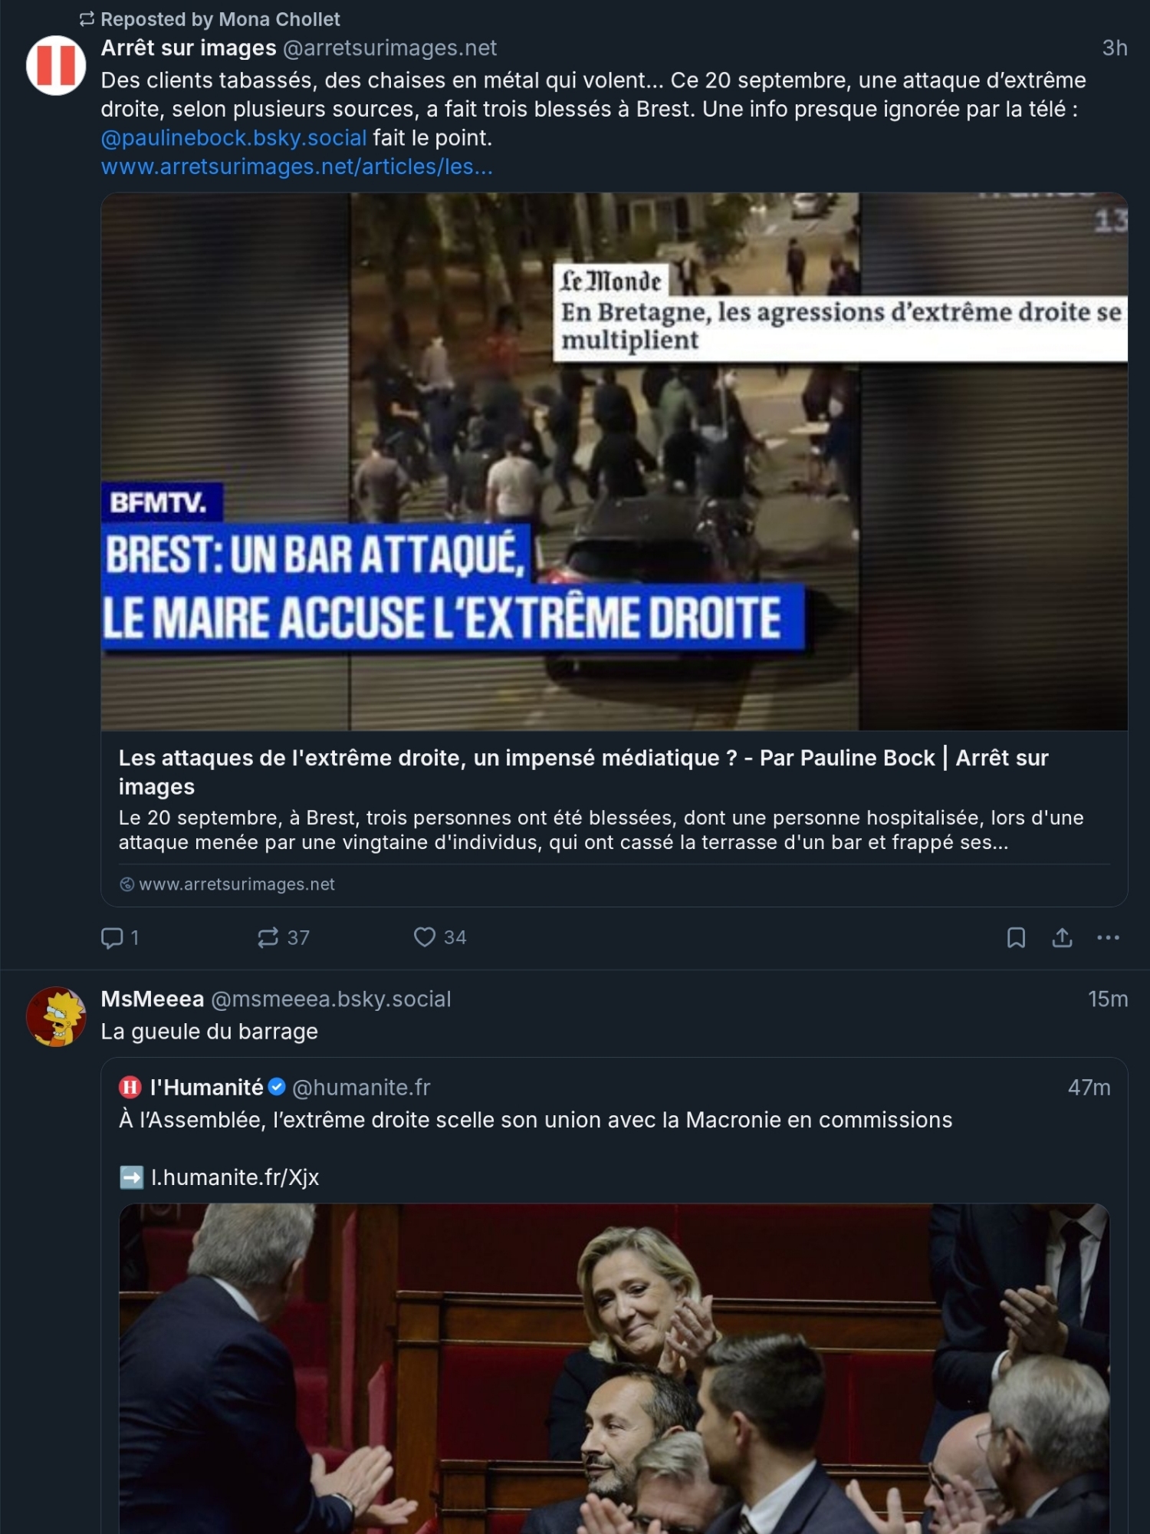This screenshot has height=1534, width=1150.
Task: Click the reply icon on Arrêt sur images post
Action: click(x=113, y=937)
